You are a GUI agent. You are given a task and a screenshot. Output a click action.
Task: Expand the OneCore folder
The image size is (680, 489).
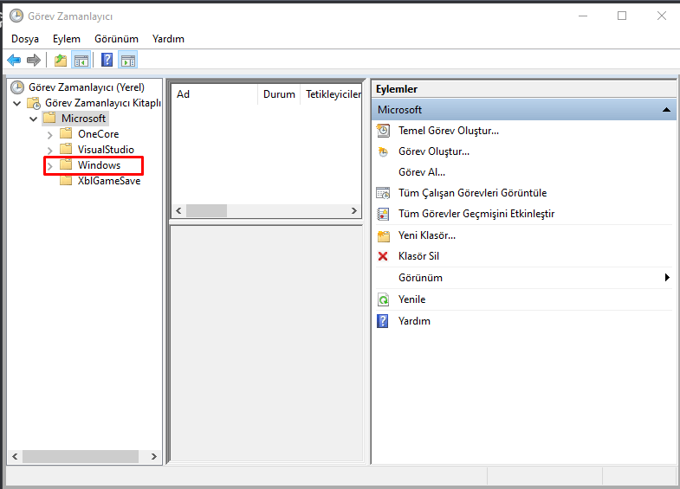pyautogui.click(x=49, y=135)
